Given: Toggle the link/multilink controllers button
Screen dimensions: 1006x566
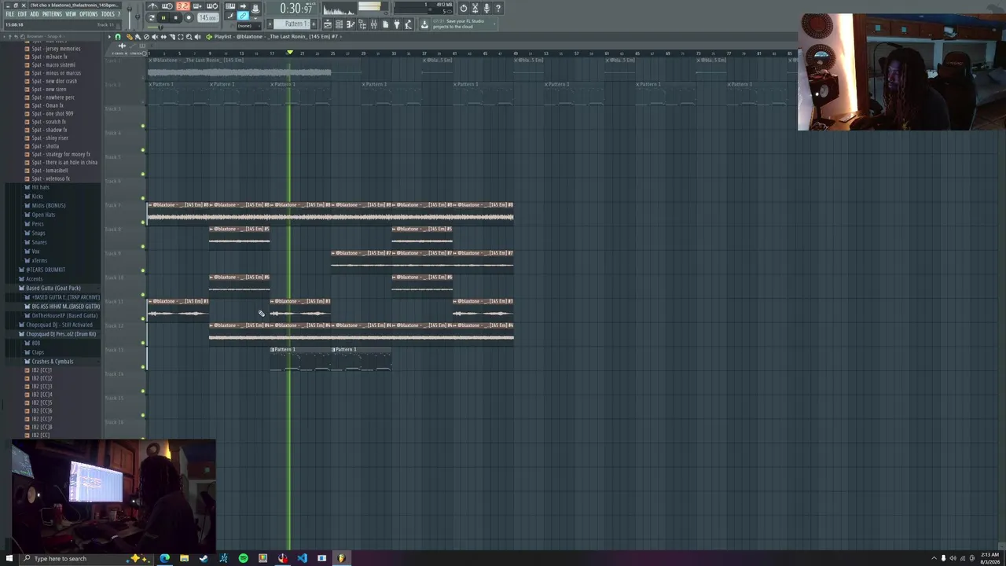Looking at the screenshot, I should pos(243,16).
